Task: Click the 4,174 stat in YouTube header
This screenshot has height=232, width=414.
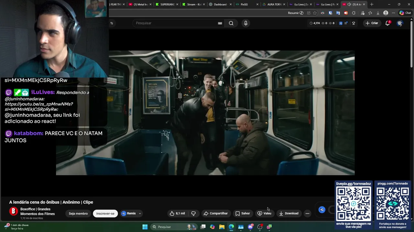Action: (x=315, y=23)
